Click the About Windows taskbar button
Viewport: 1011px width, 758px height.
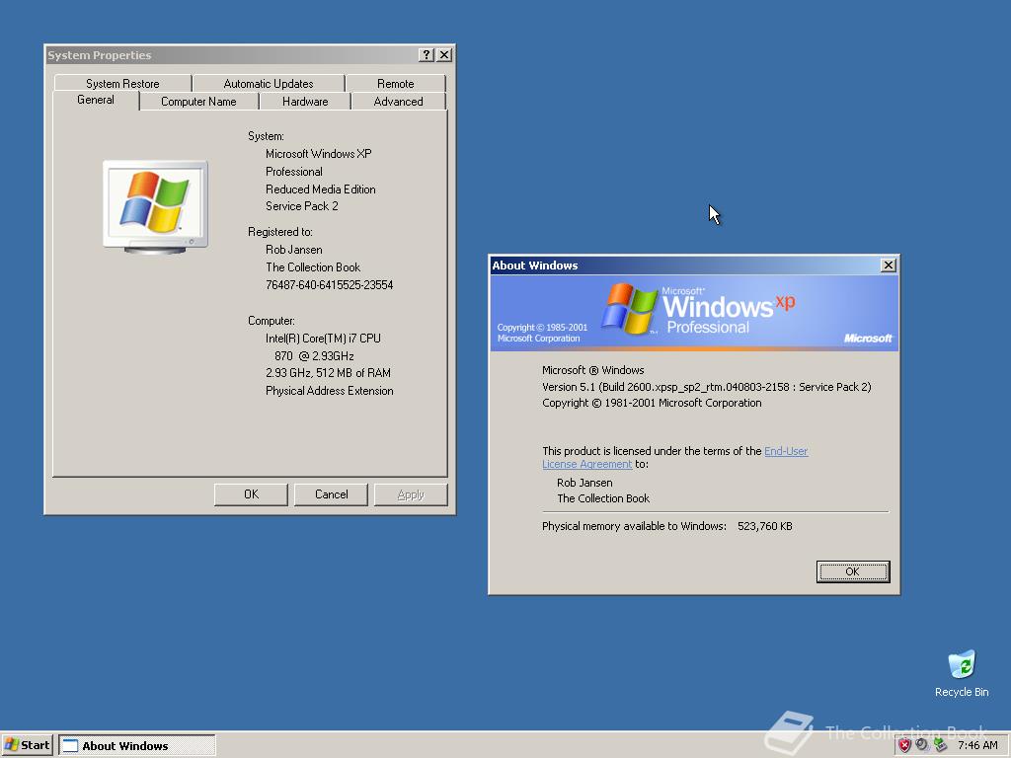[x=137, y=745]
